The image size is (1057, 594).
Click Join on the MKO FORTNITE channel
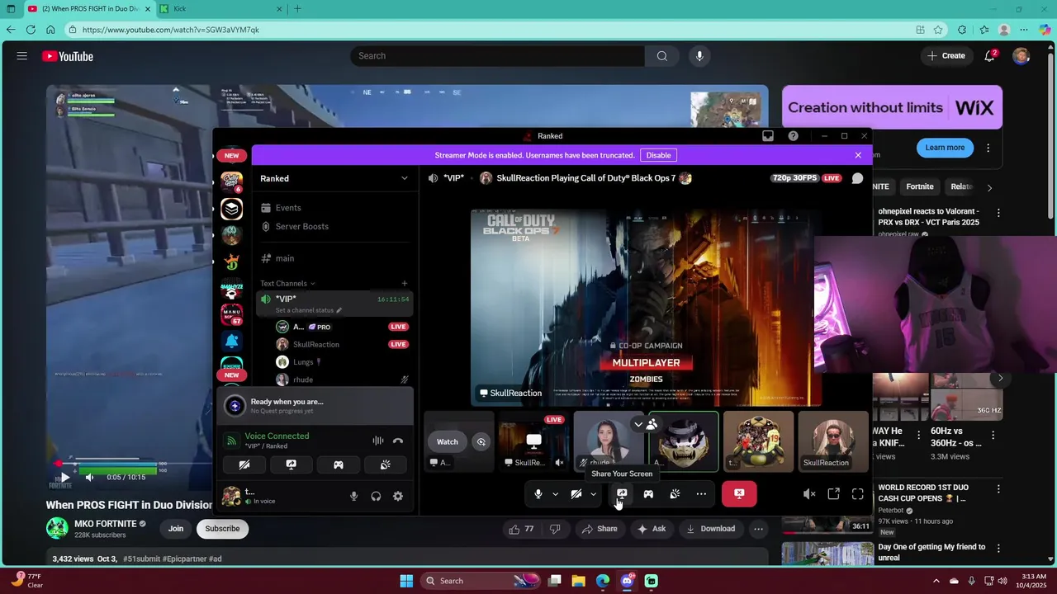(176, 529)
